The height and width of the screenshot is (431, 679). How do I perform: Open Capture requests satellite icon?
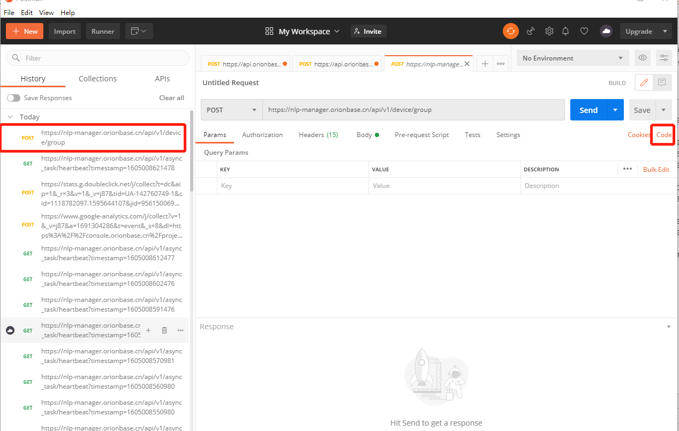coord(531,31)
